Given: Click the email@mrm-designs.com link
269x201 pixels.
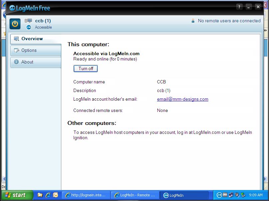Looking at the screenshot, I should click(x=183, y=99).
